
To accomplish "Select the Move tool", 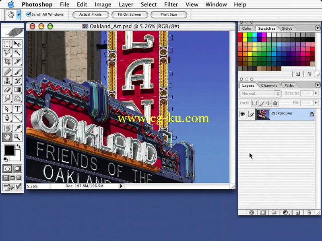I will pyautogui.click(x=17, y=44).
